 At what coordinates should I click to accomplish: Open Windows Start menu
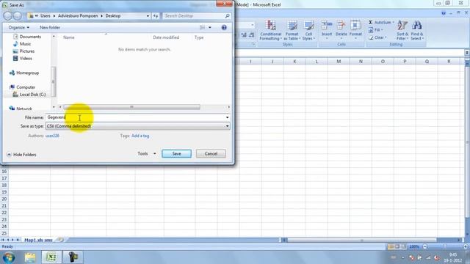[x=9, y=257]
